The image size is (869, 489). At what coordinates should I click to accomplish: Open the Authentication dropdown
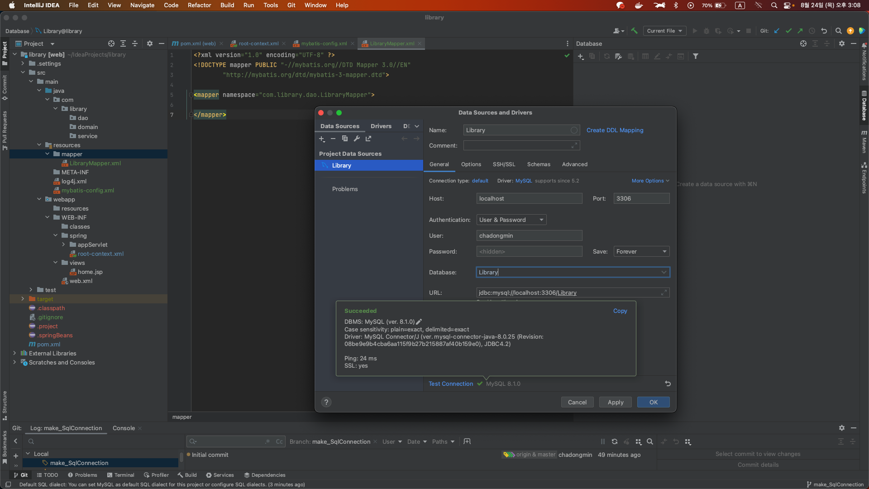coord(511,220)
